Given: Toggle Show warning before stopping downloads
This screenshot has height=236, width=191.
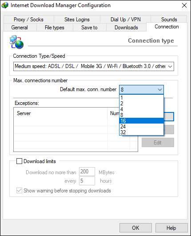Looking at the screenshot, I should [19, 191].
